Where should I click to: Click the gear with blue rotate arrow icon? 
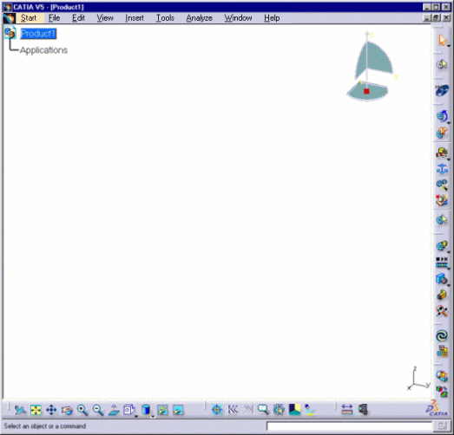coord(442,116)
